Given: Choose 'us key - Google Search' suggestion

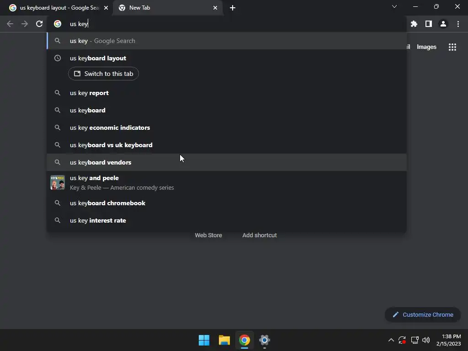Looking at the screenshot, I should [227, 41].
